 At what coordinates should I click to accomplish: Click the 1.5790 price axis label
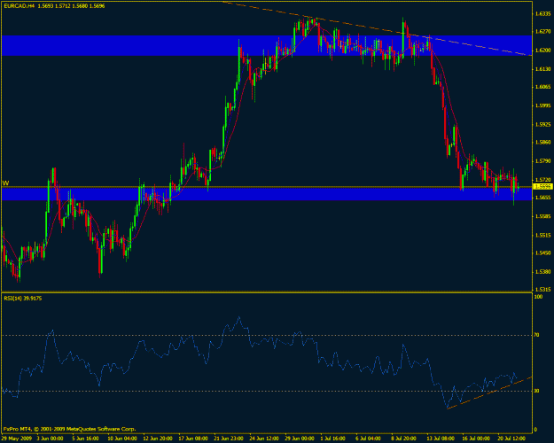pyautogui.click(x=543, y=161)
